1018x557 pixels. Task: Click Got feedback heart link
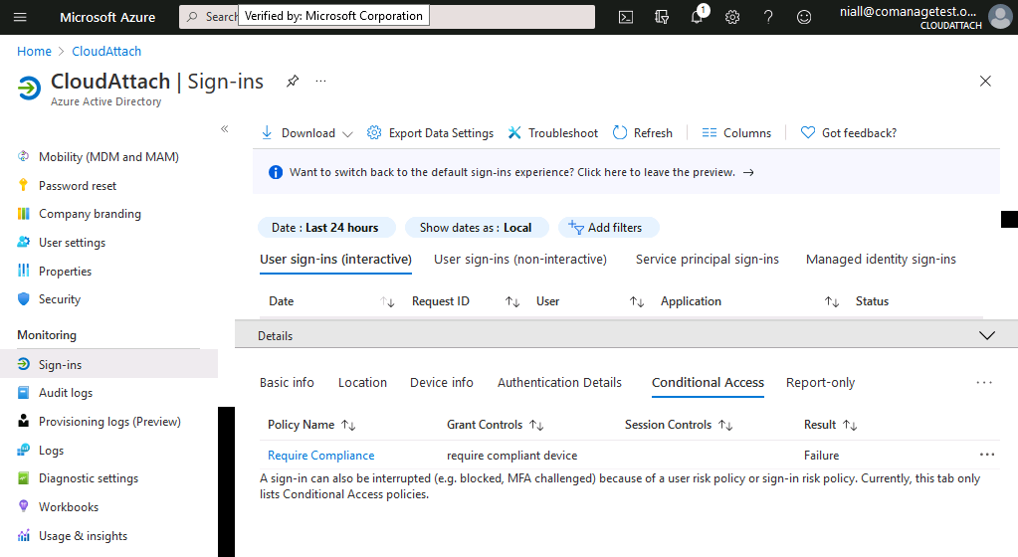click(x=849, y=133)
